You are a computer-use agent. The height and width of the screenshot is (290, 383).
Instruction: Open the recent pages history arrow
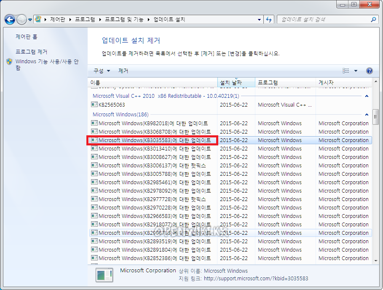coord(30,19)
